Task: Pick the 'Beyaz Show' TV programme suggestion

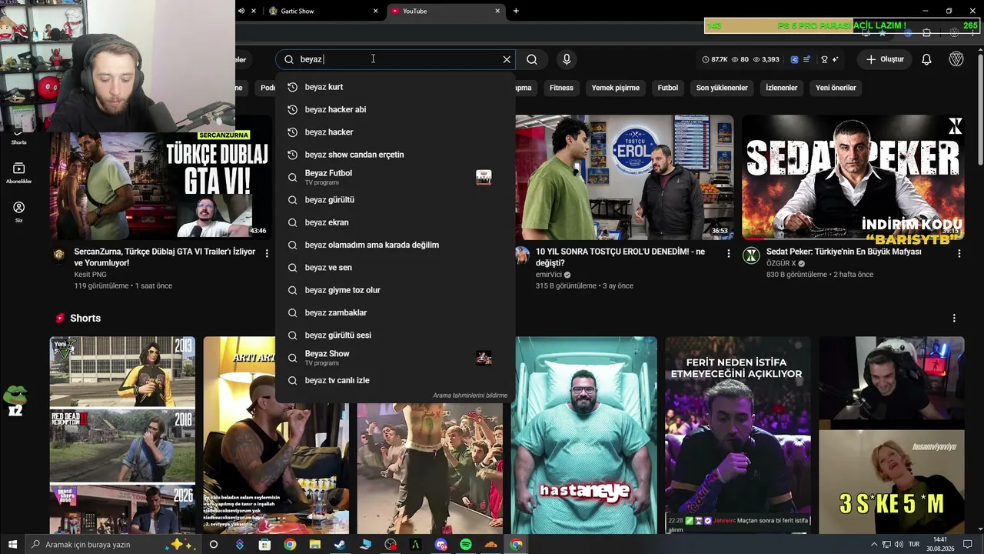Action: pyautogui.click(x=395, y=358)
